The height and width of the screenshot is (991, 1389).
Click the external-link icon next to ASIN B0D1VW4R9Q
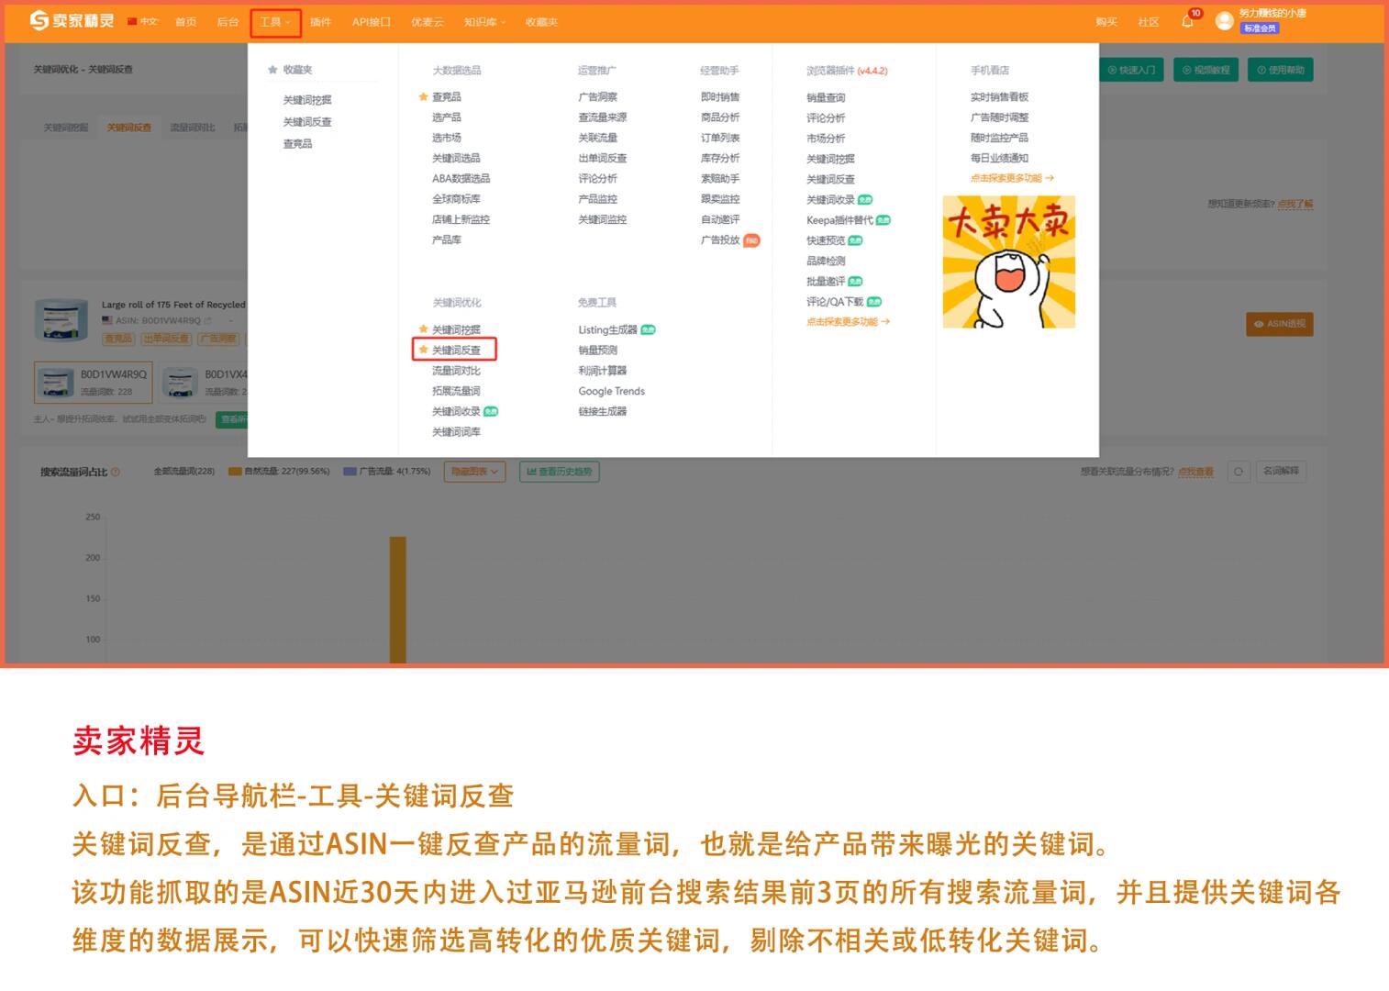(x=207, y=321)
